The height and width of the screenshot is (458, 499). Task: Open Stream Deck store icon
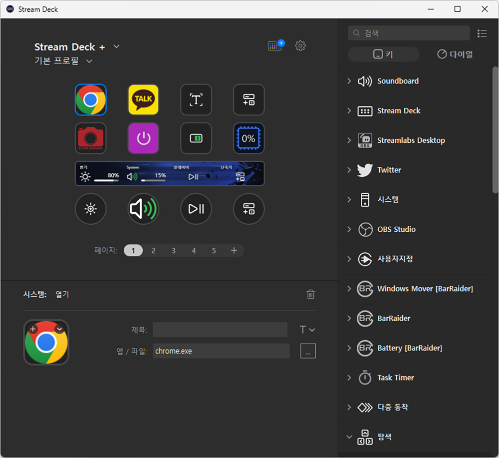(x=276, y=45)
